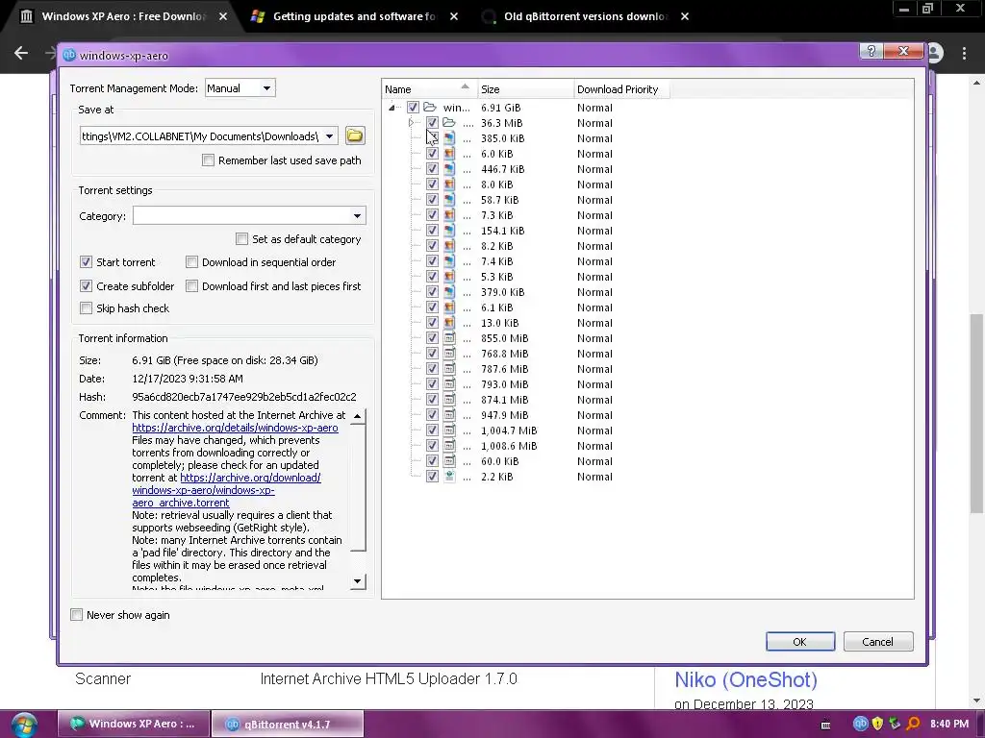Viewport: 985px width, 738px height.
Task: Sort by Download Priority column header
Action: point(620,89)
